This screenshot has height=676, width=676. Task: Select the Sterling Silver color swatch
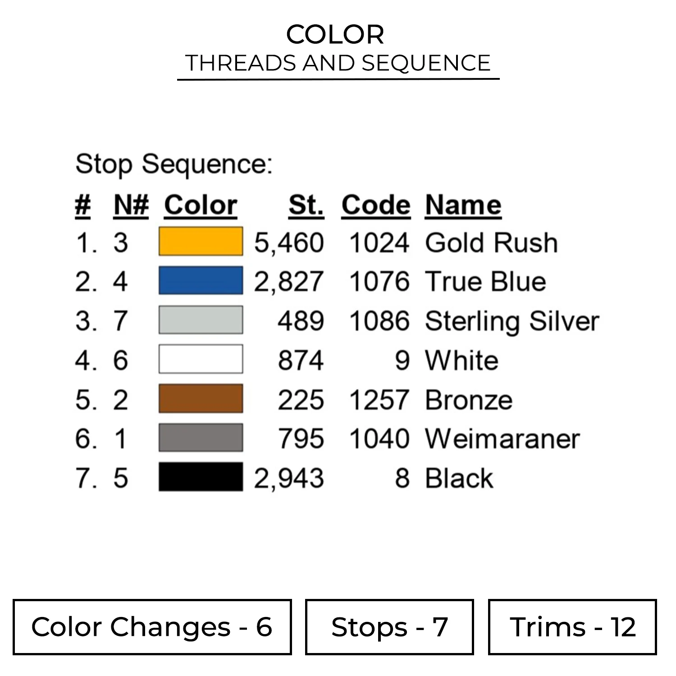pos(201,320)
